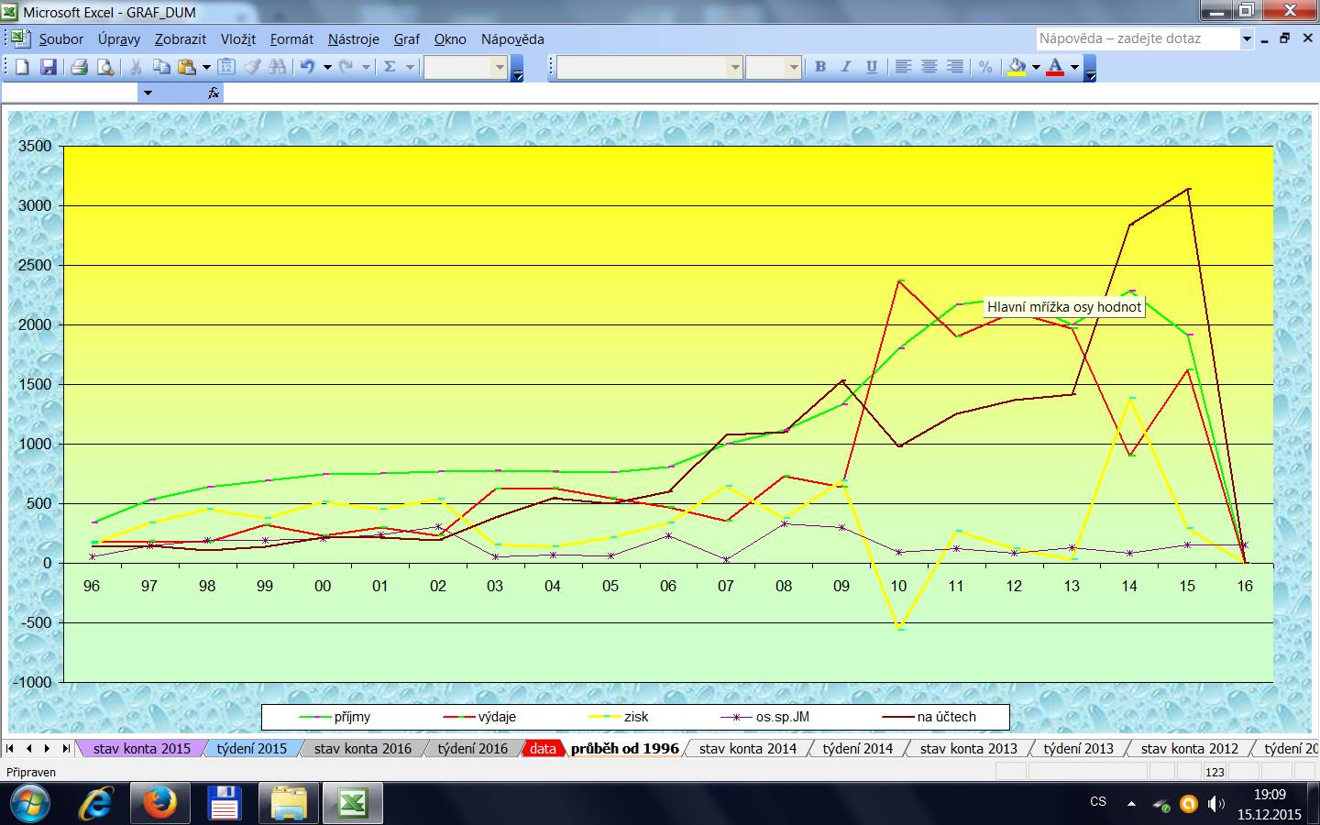Image resolution: width=1320 pixels, height=825 pixels.
Task: Open the Nástroje menu
Action: (x=354, y=39)
